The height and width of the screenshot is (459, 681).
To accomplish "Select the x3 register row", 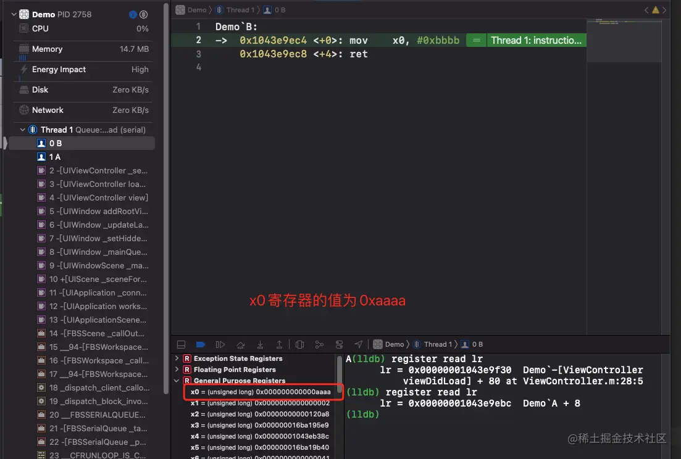I will pyautogui.click(x=260, y=425).
